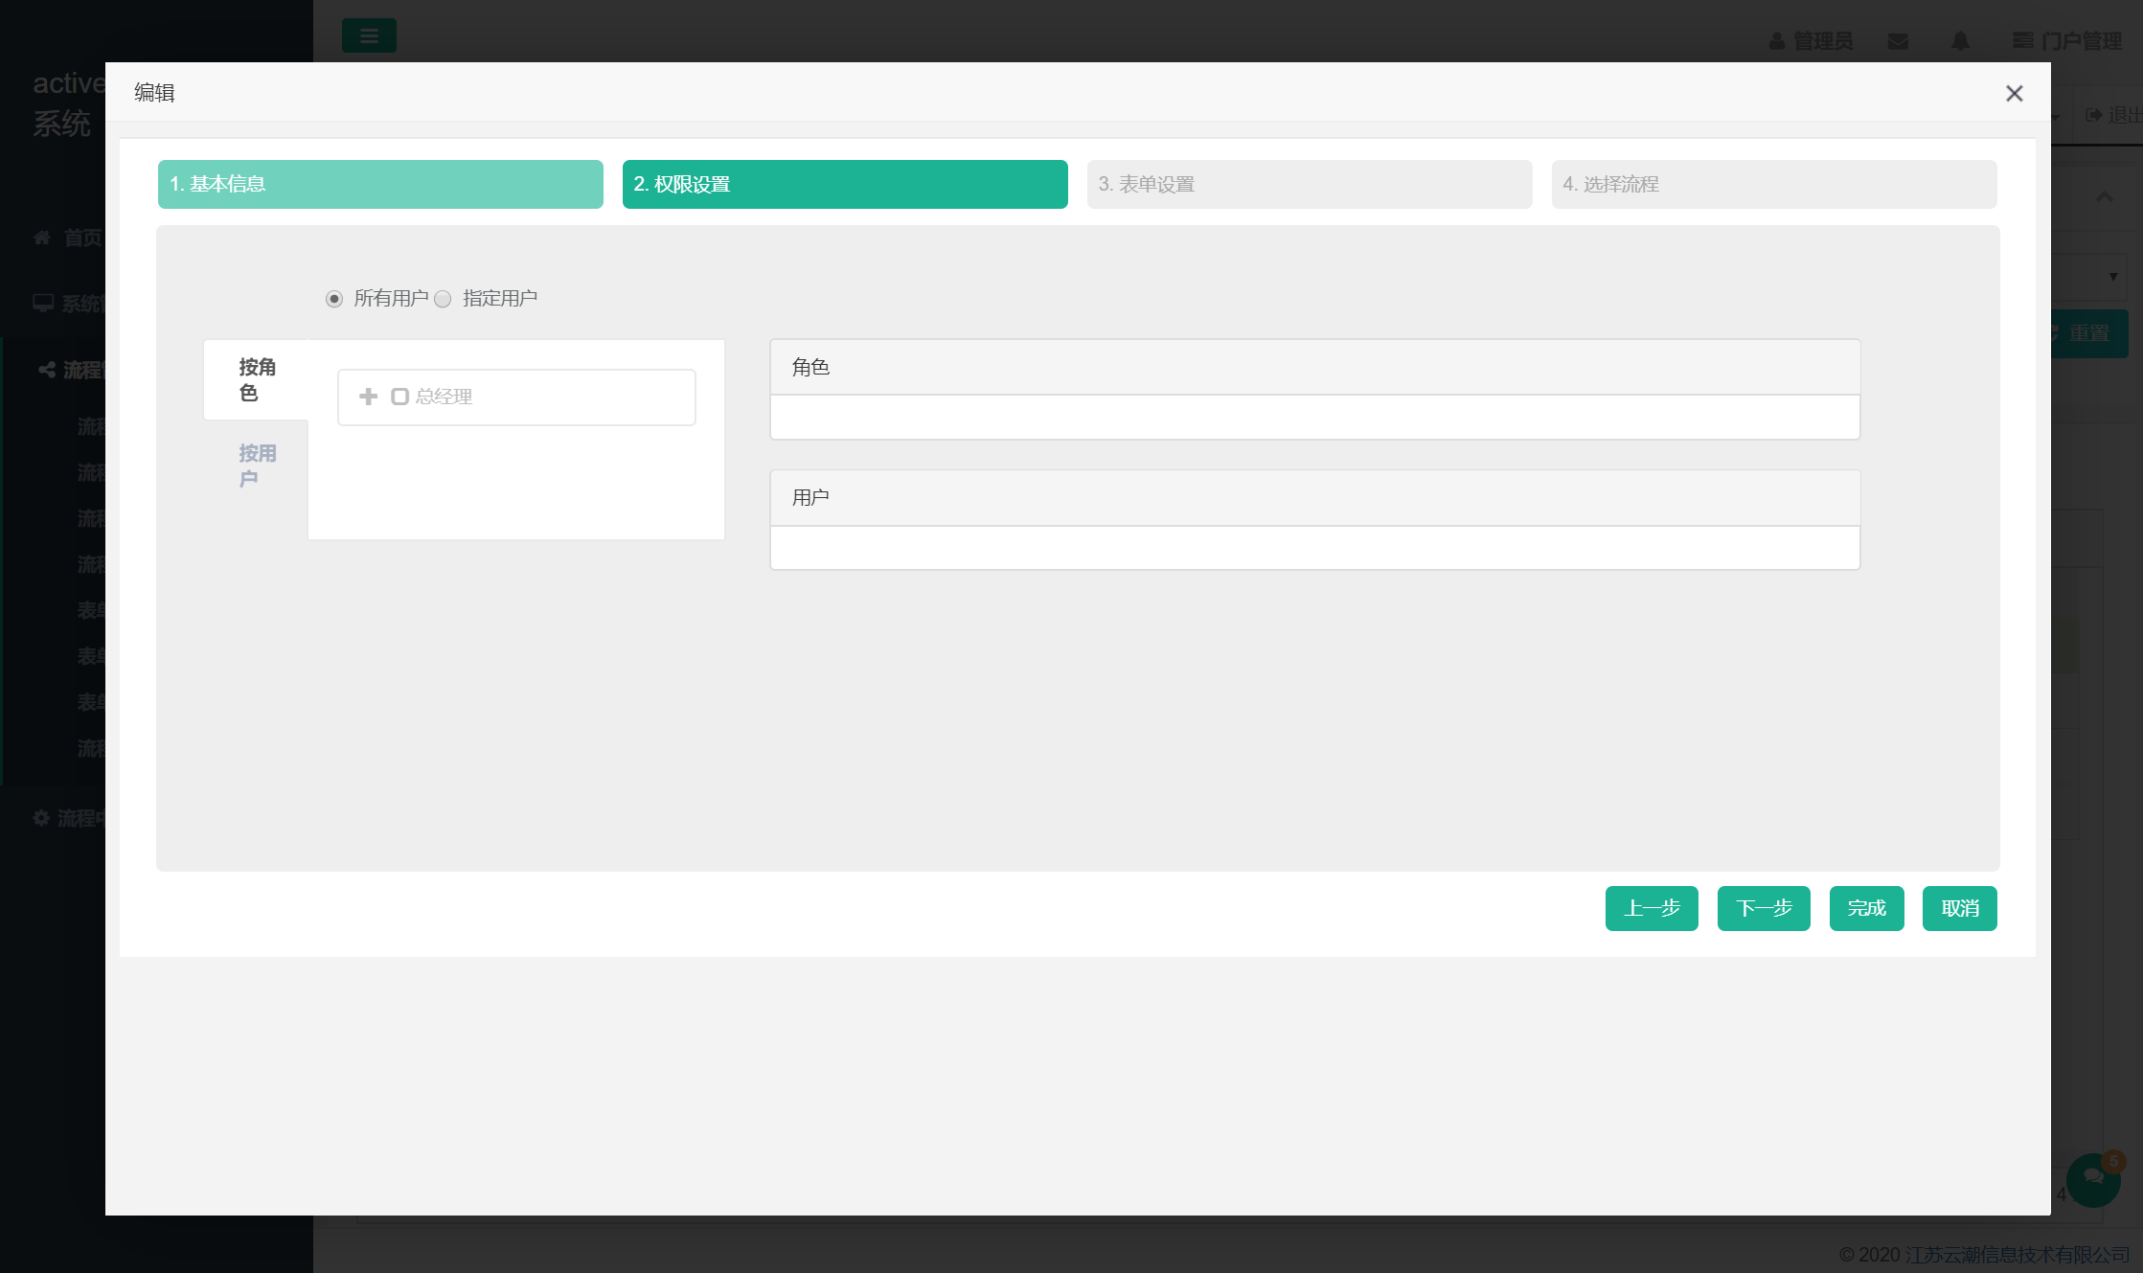Screen dimensions: 2143x1273
Task: Expand the 总经理 tree node plus
Action: [368, 397]
